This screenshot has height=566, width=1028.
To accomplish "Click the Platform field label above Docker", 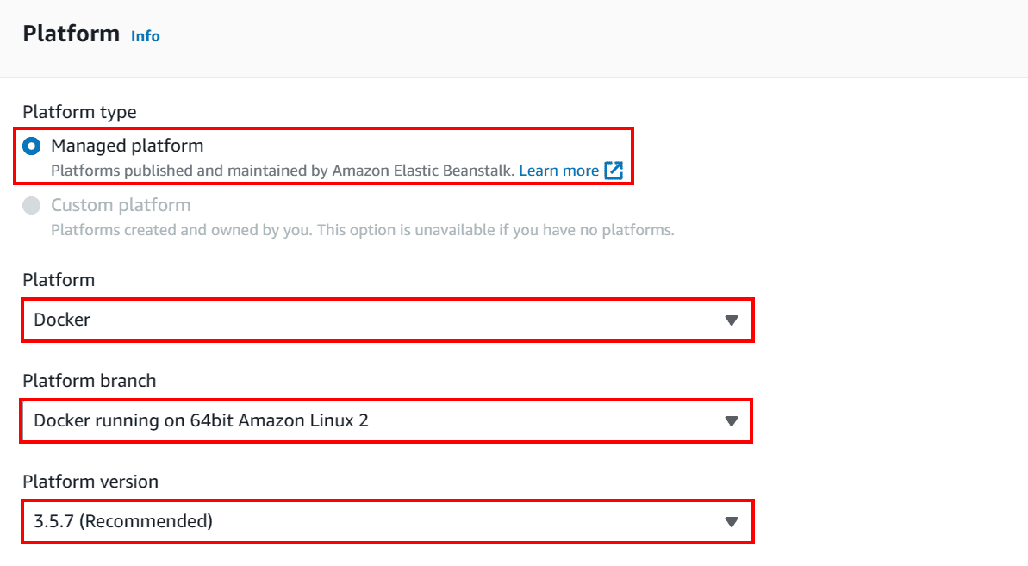I will tap(59, 280).
